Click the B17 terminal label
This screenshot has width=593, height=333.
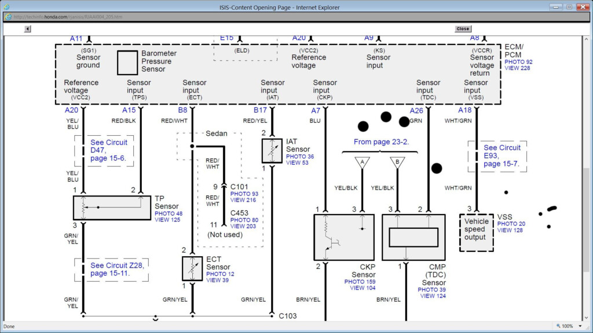coord(260,110)
